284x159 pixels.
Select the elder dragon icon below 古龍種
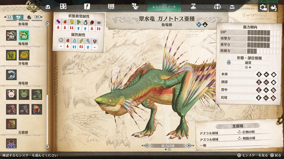(11, 144)
